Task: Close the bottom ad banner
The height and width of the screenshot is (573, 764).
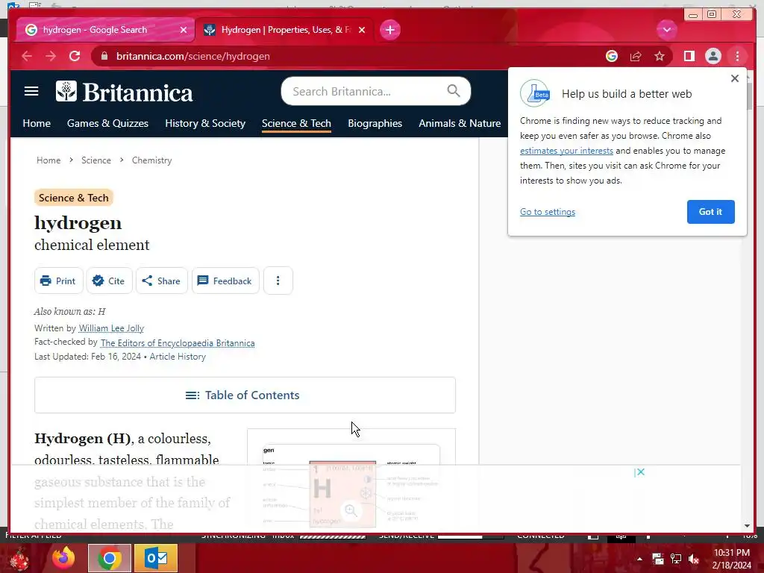Action: [x=639, y=472]
